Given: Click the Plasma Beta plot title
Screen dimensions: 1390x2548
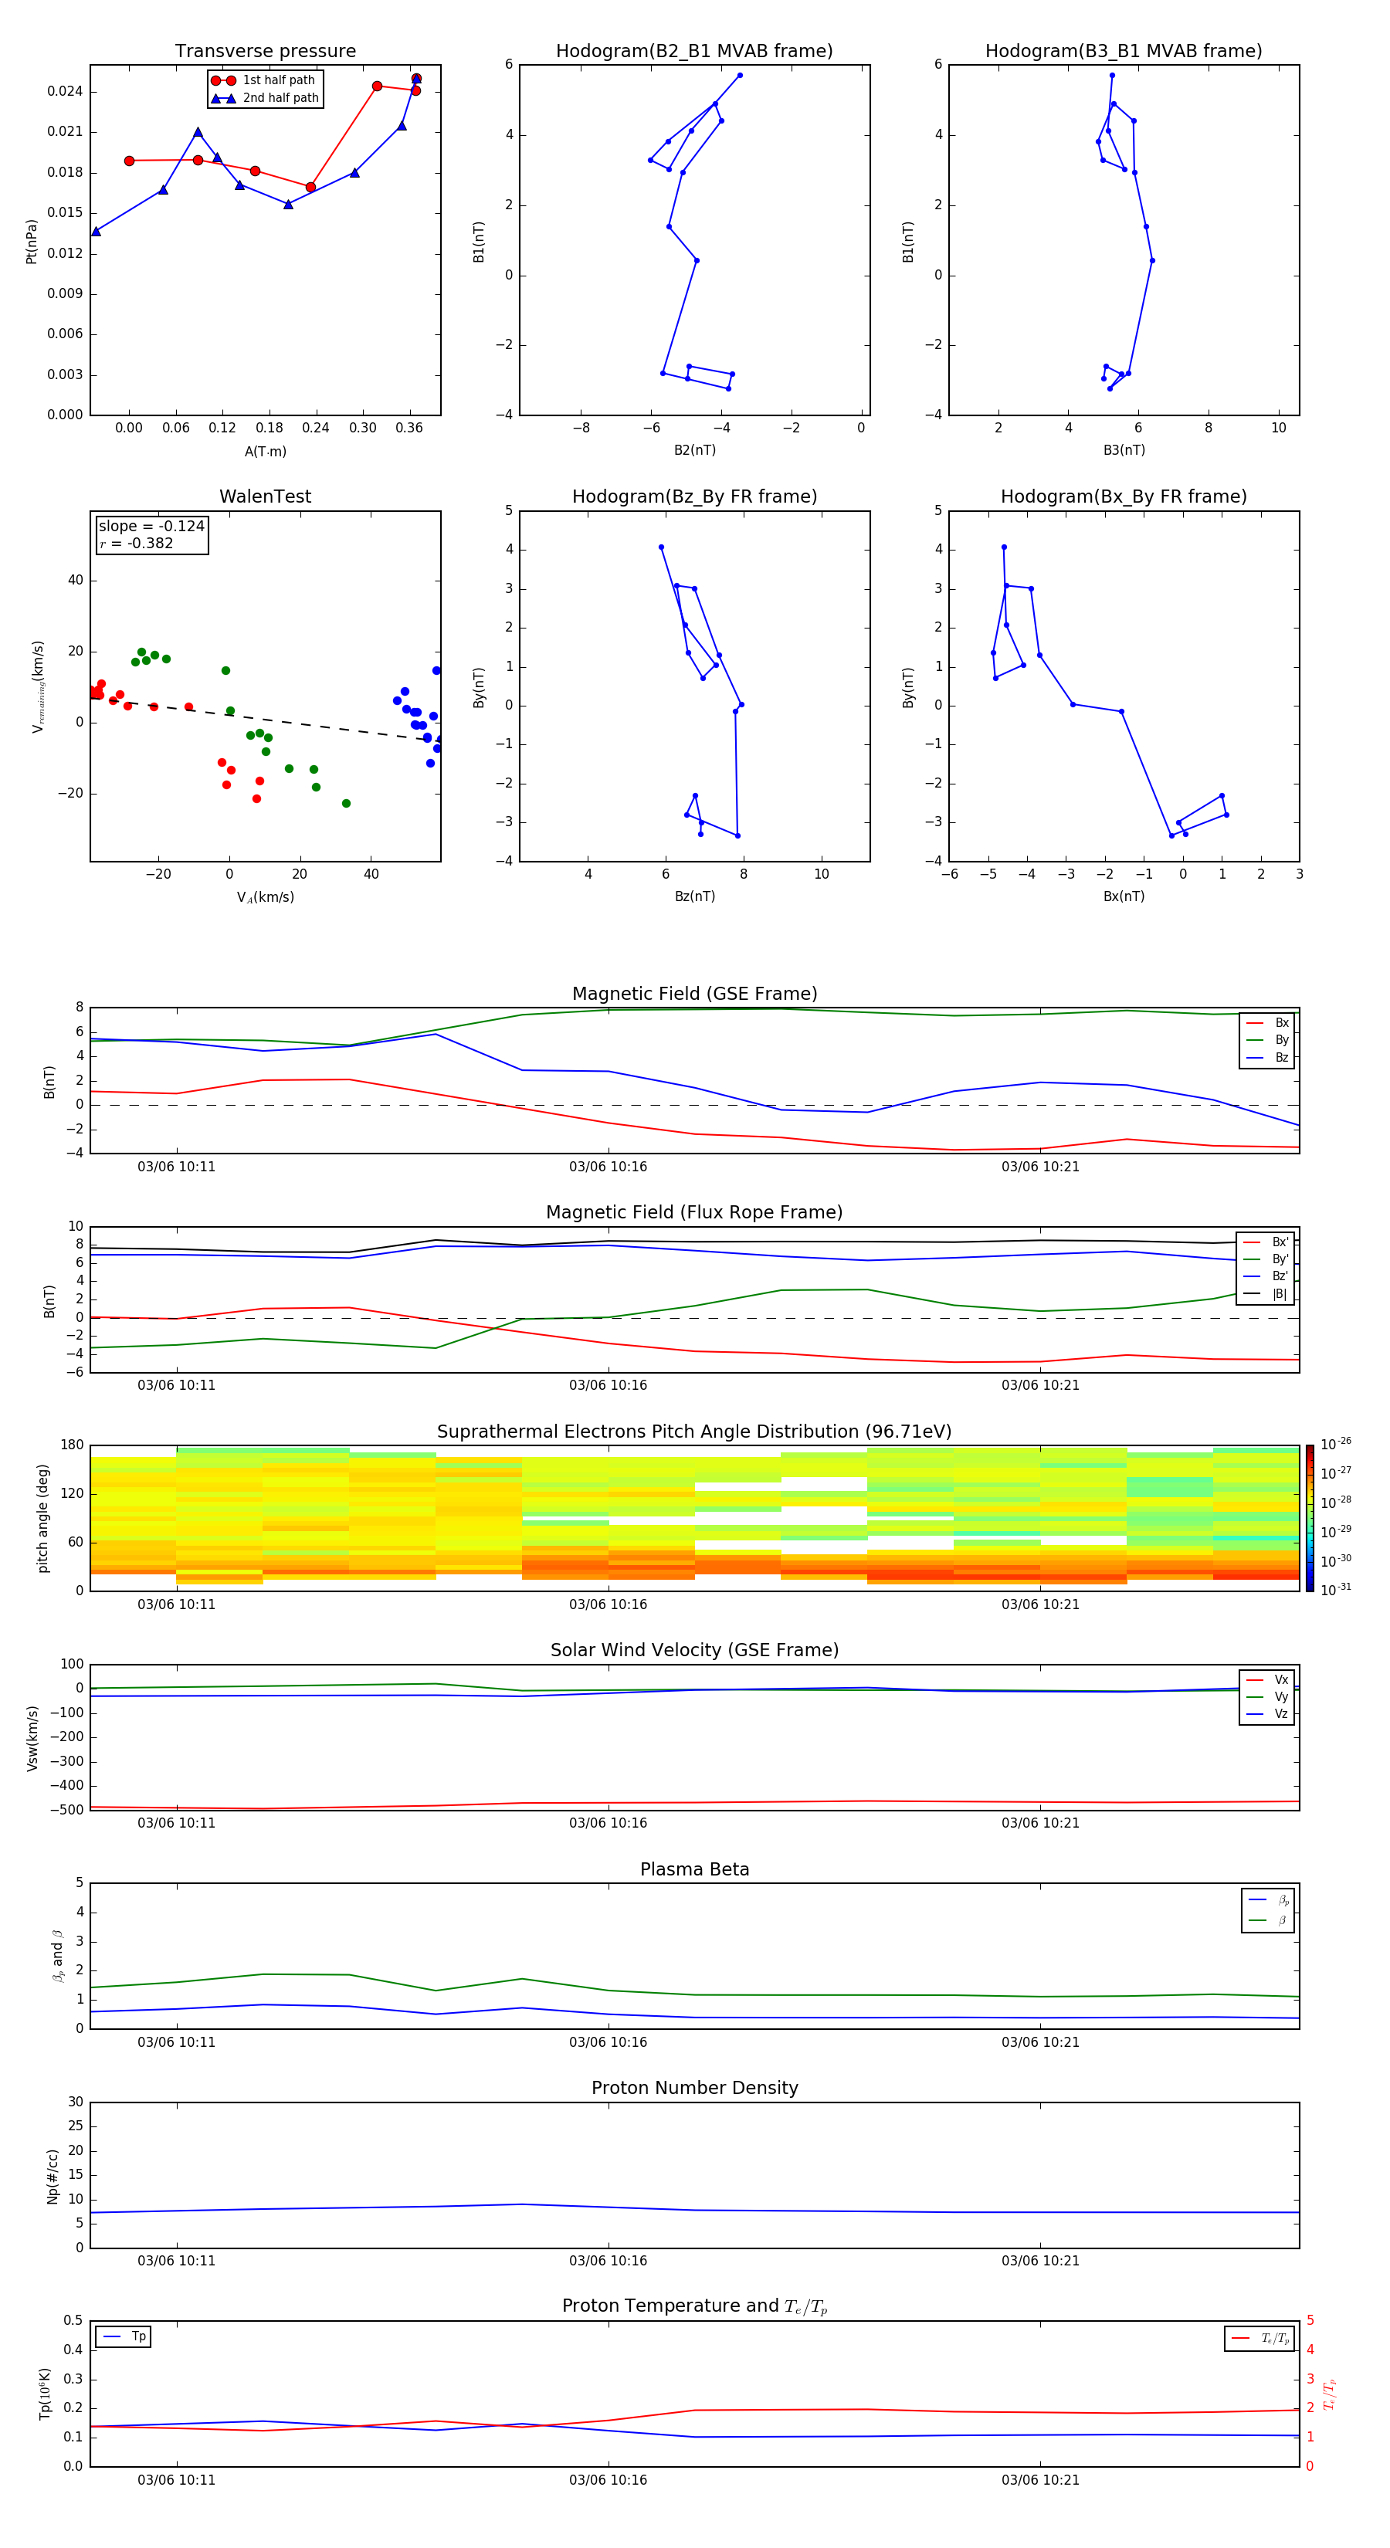Looking at the screenshot, I should (x=694, y=1870).
